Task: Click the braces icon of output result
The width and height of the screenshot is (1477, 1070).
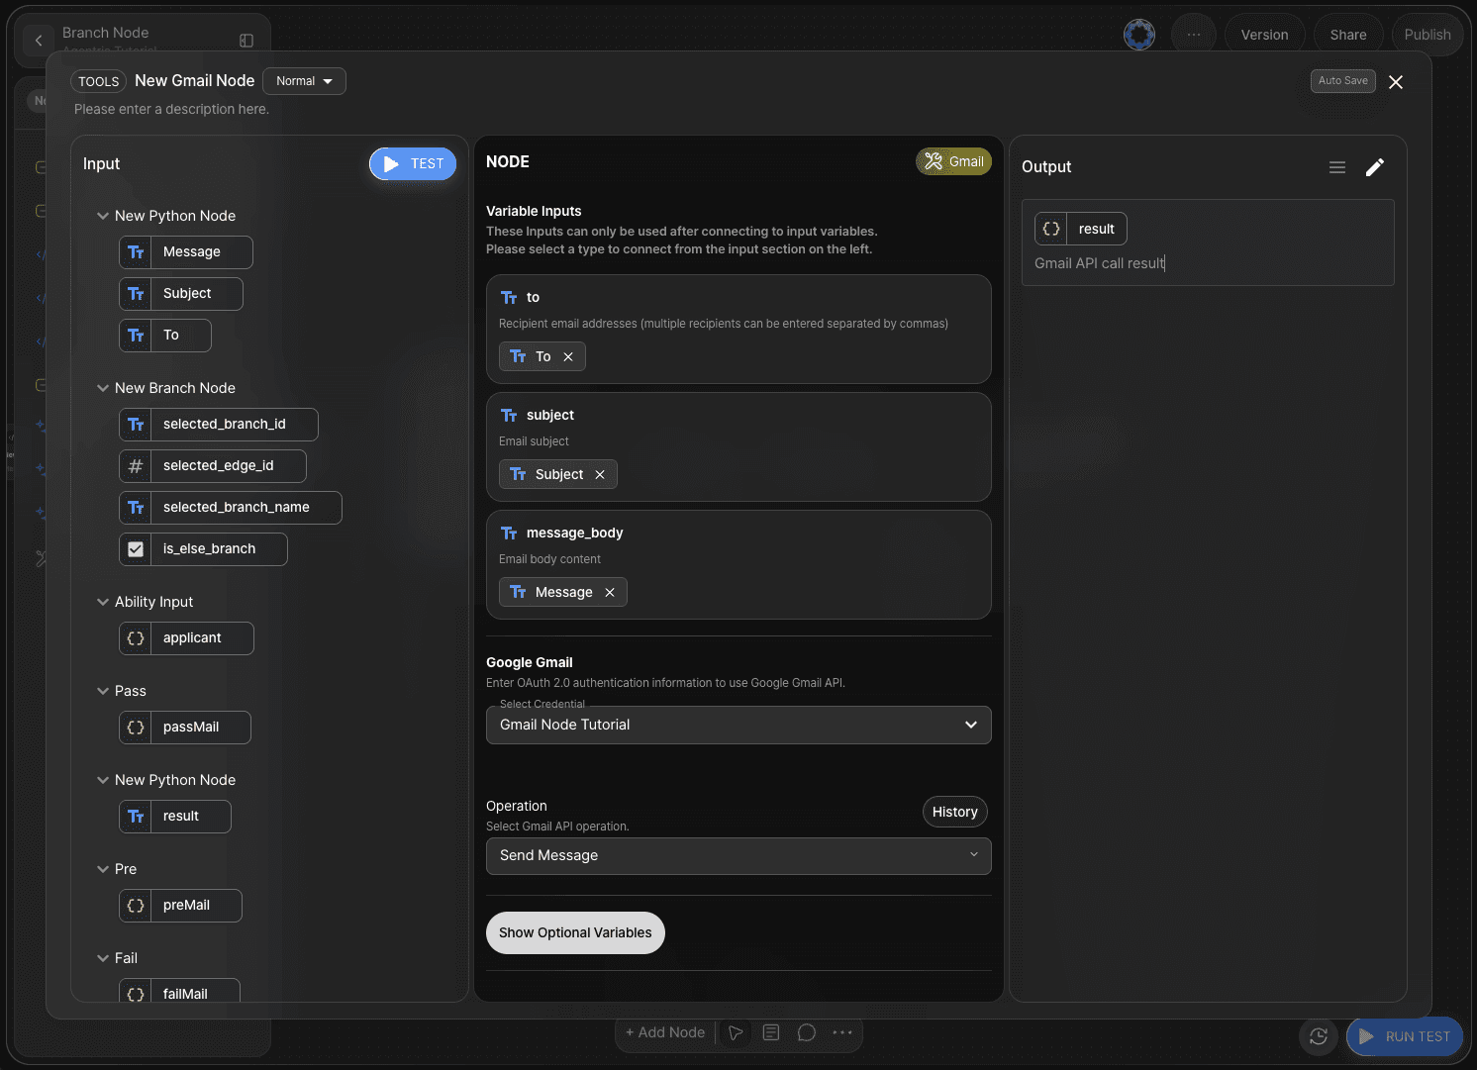Action: (1051, 229)
